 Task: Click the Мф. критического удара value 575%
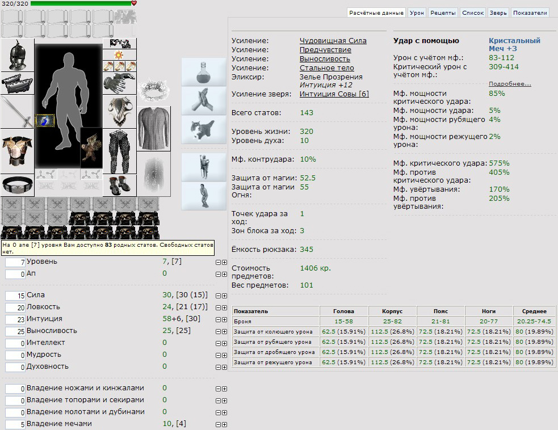[499, 163]
